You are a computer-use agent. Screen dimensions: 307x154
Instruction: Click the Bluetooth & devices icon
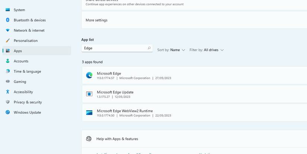(x=7, y=20)
